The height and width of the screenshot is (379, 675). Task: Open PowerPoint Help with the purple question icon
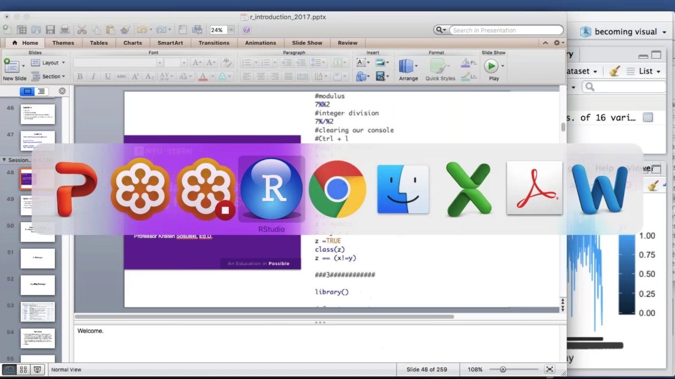click(247, 30)
